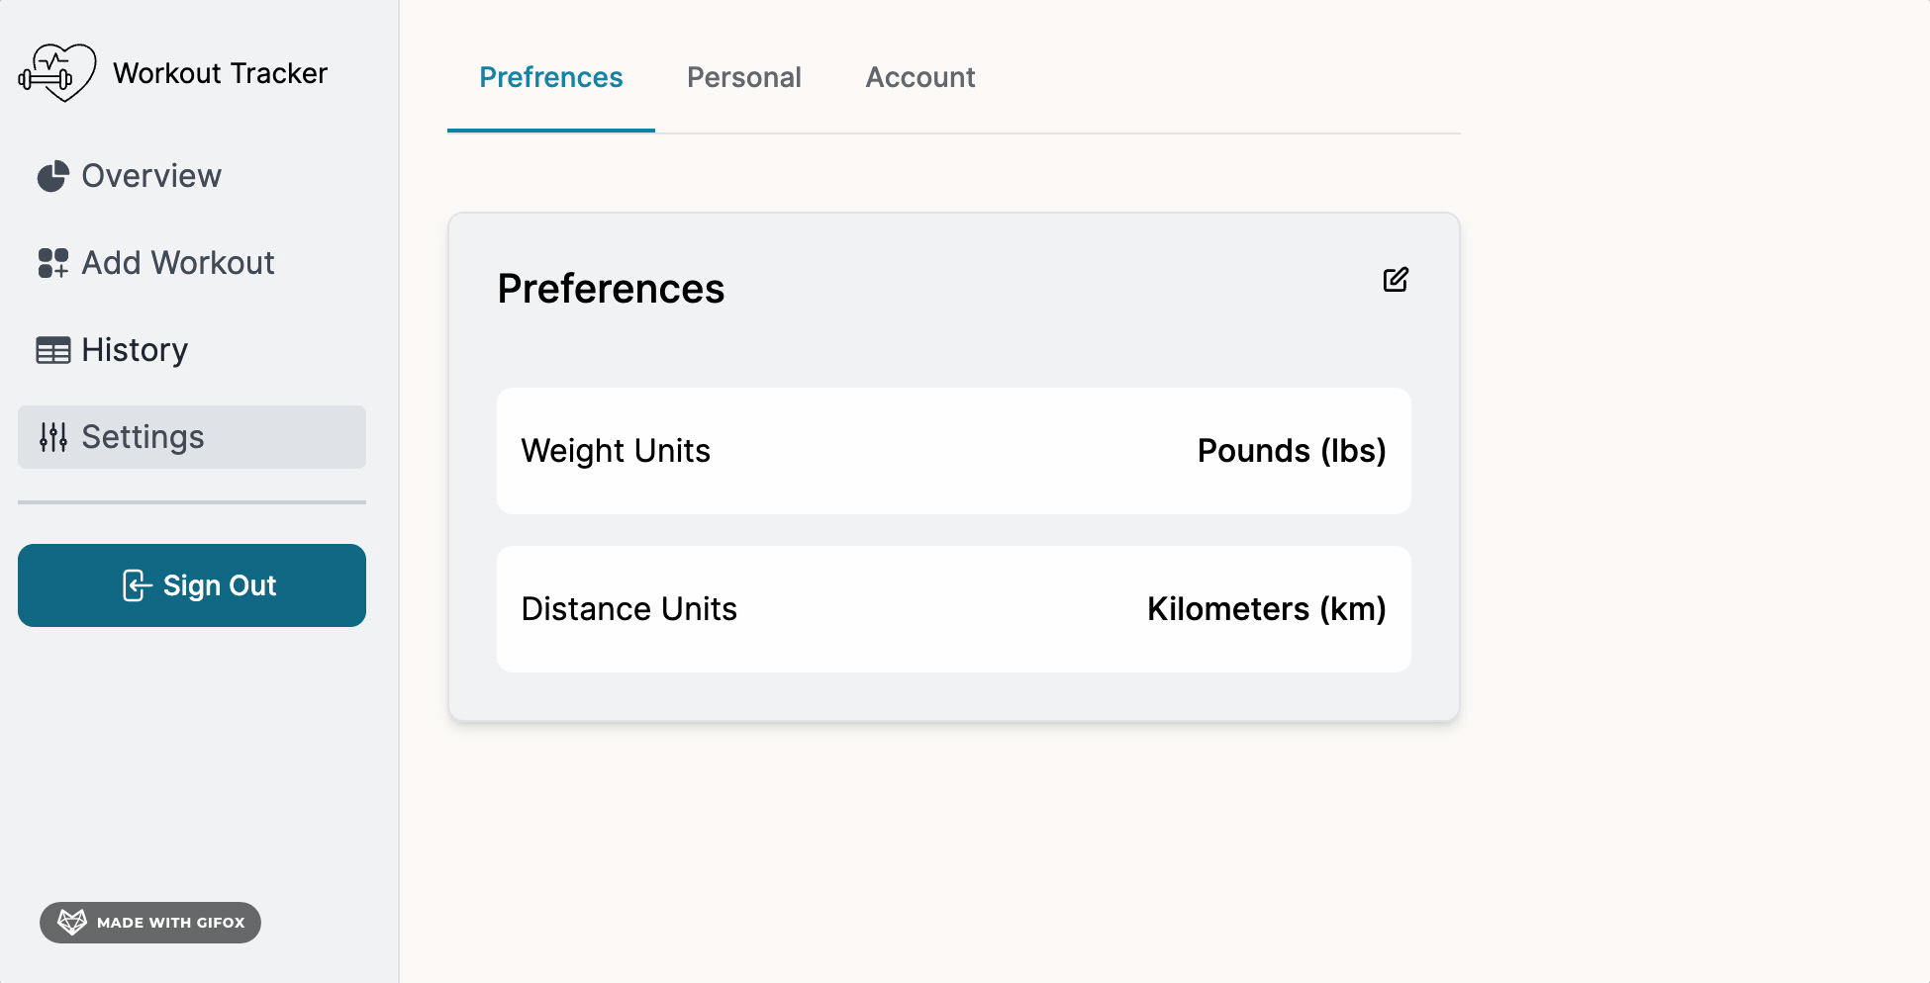Image resolution: width=1930 pixels, height=983 pixels.
Task: Click the edit pencil icon in Preferences
Action: pyautogui.click(x=1396, y=280)
